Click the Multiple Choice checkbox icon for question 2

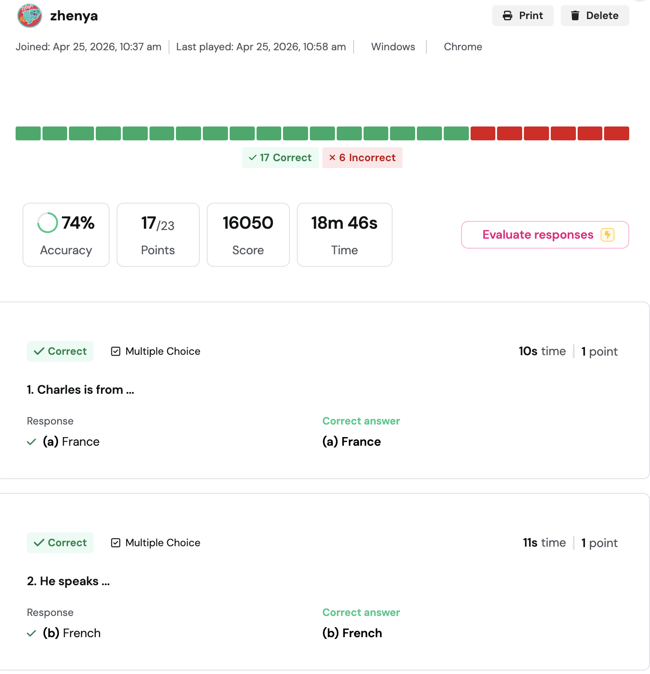pyautogui.click(x=116, y=543)
